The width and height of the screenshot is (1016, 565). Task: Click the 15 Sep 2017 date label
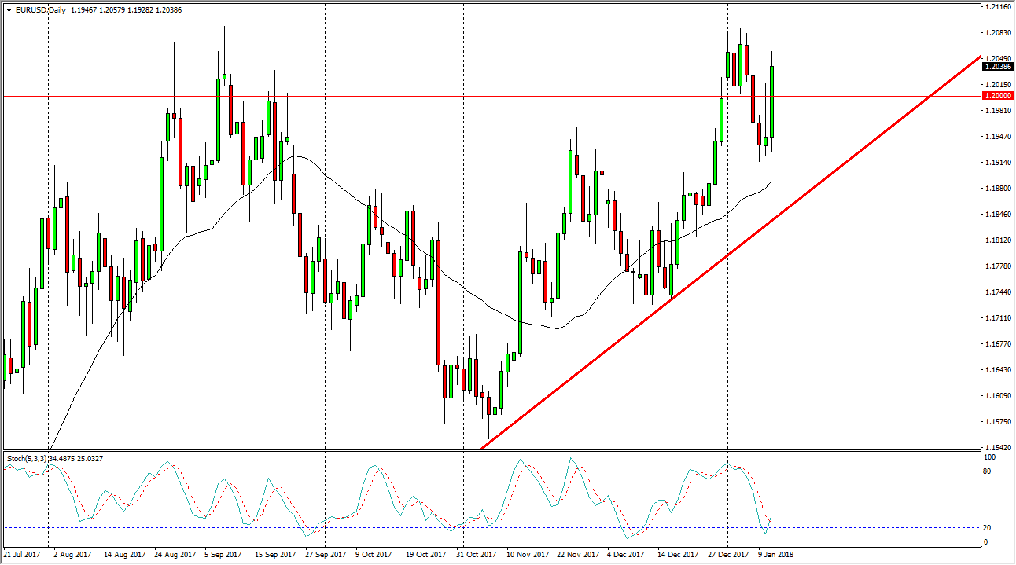point(275,555)
